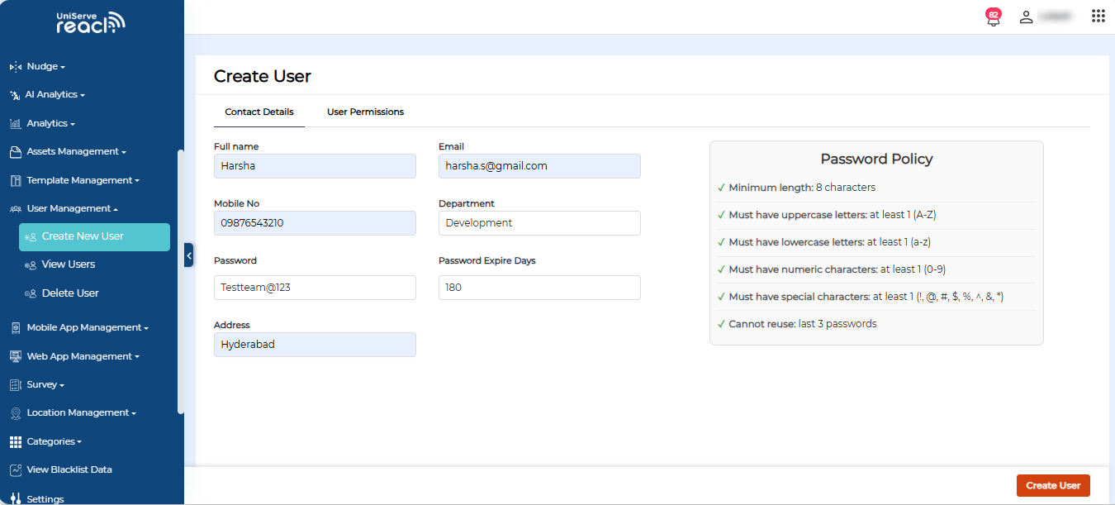This screenshot has height=505, width=1115.
Task: Open the user profile icon
Action: [1026, 17]
